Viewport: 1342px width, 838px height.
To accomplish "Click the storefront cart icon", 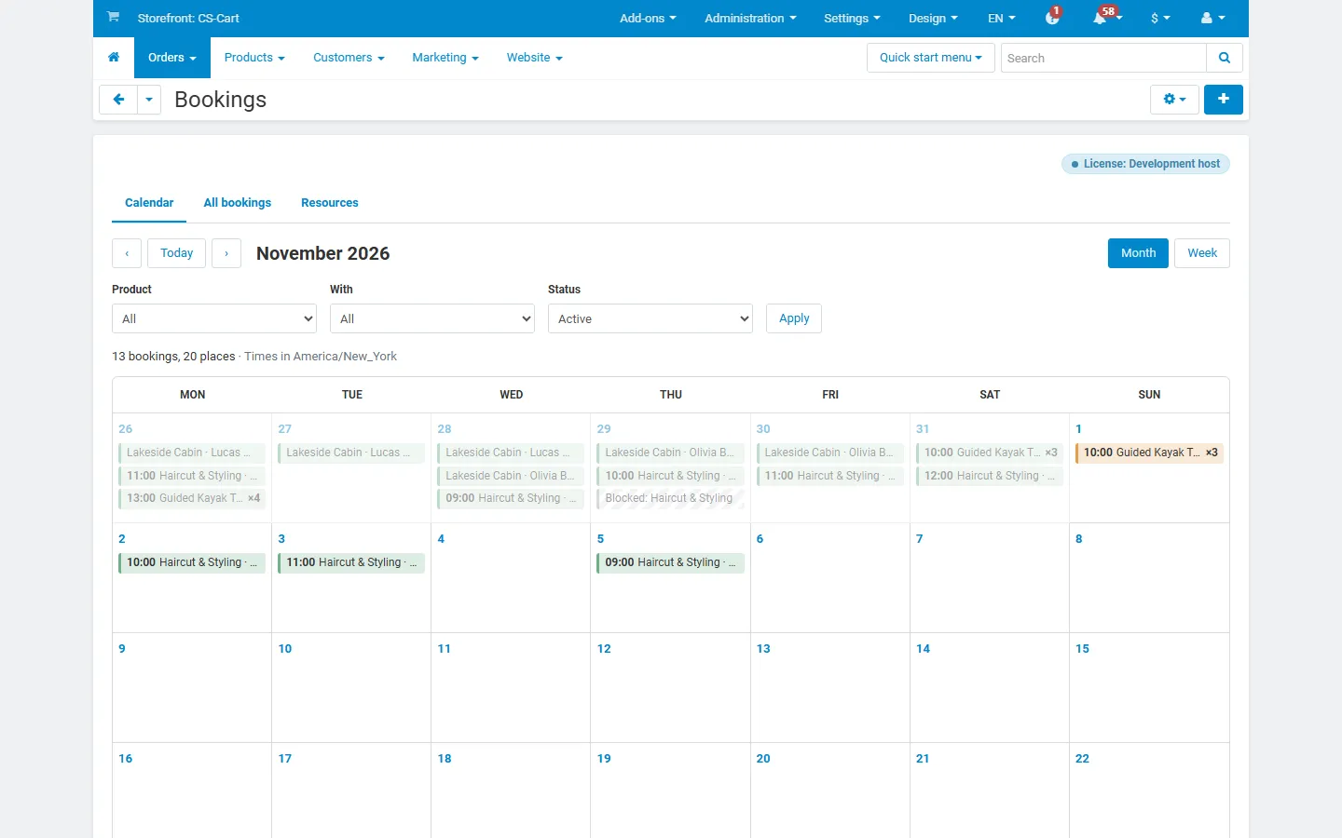I will 113,17.
